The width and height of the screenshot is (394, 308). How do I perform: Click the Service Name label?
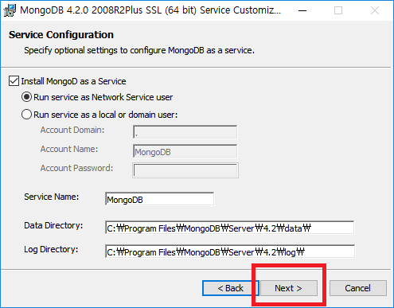(x=52, y=197)
